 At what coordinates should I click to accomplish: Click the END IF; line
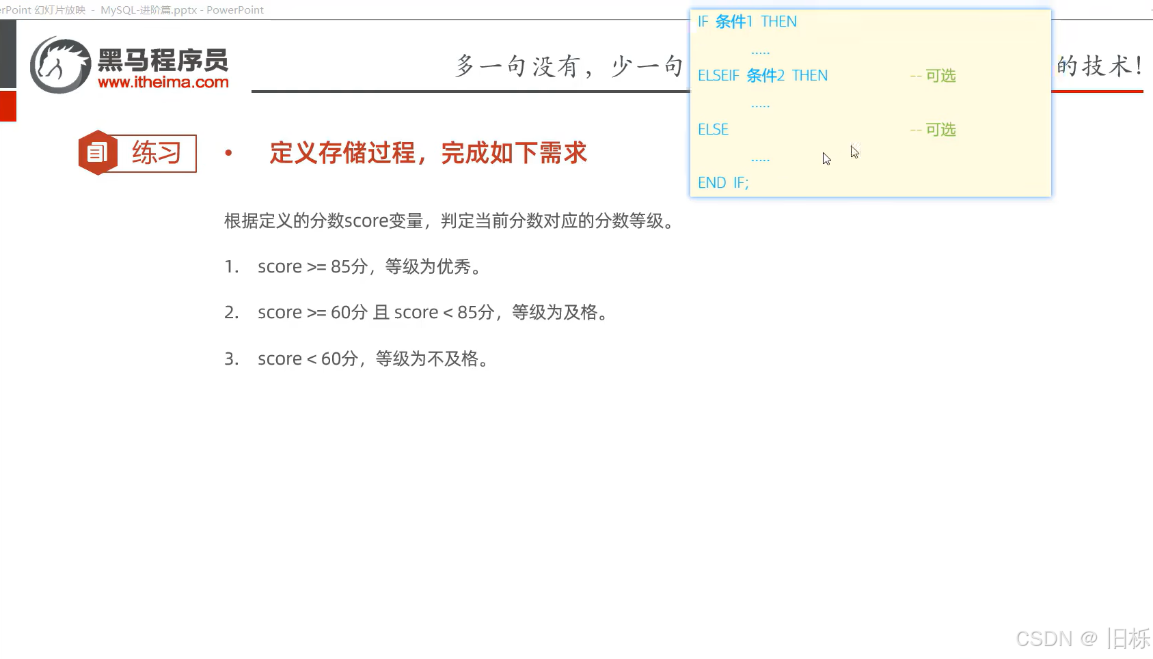[723, 183]
